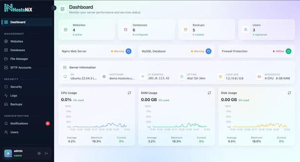The height and width of the screenshot is (162, 300).
Task: Power on Firewall Protection with green button
Action: [x=288, y=51]
